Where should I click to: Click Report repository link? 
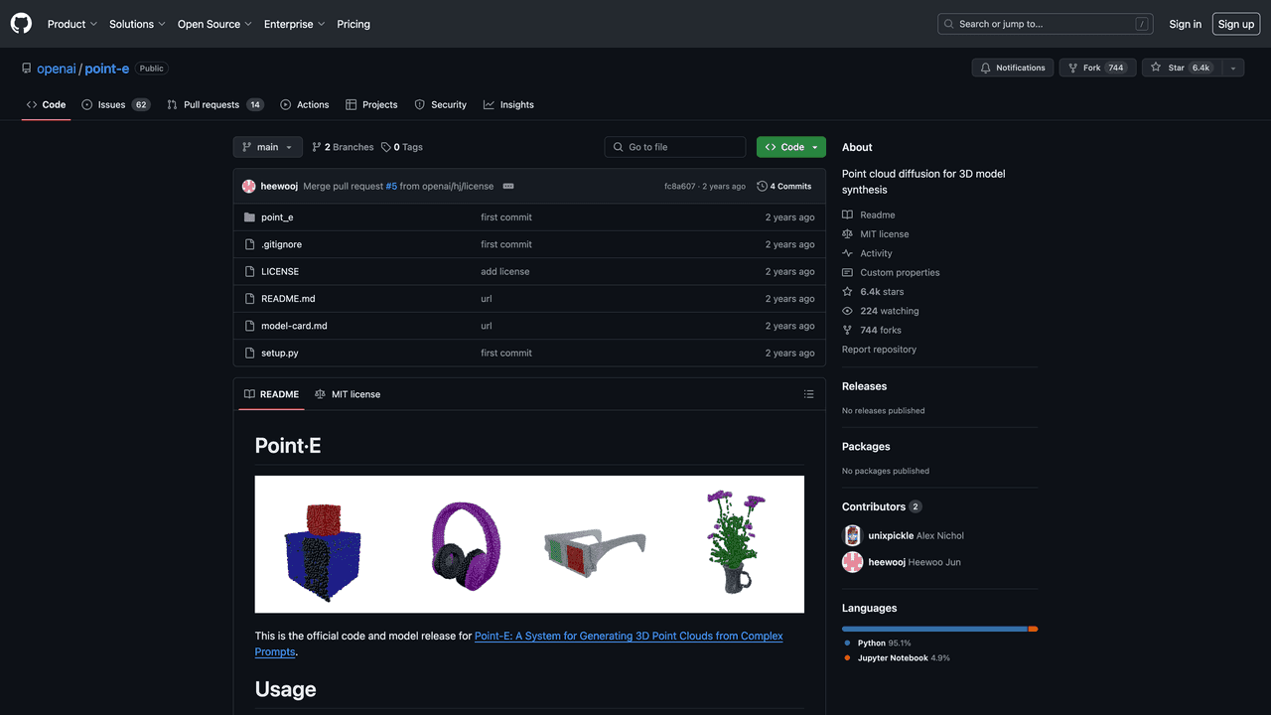pos(879,350)
